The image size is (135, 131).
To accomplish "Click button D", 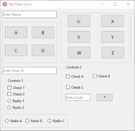I will click(x=43, y=50).
